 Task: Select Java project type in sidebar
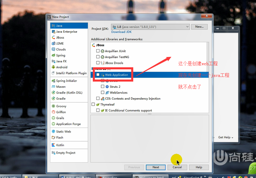[69, 26]
